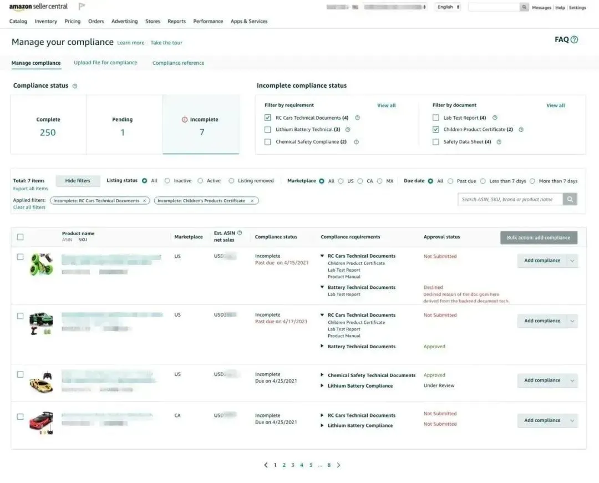Remove the RC Cars Technical Documents applied filter

click(144, 200)
